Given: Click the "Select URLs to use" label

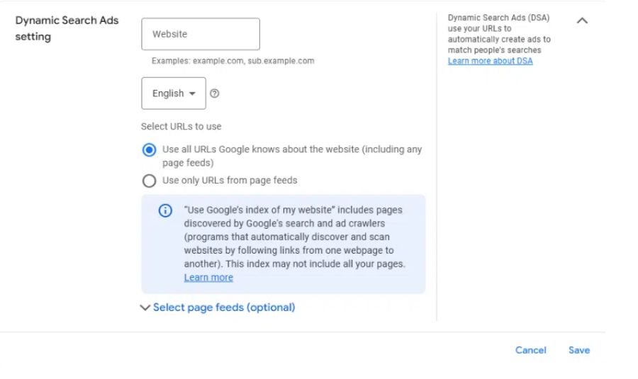Looking at the screenshot, I should pos(181,127).
